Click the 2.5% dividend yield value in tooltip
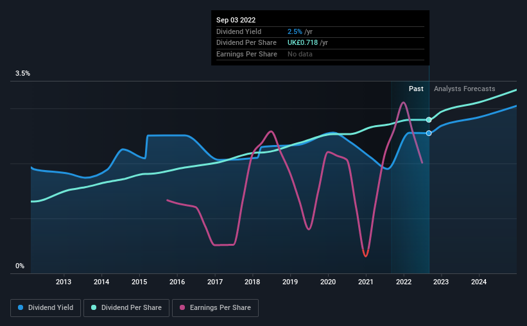The height and width of the screenshot is (326, 527). click(295, 31)
